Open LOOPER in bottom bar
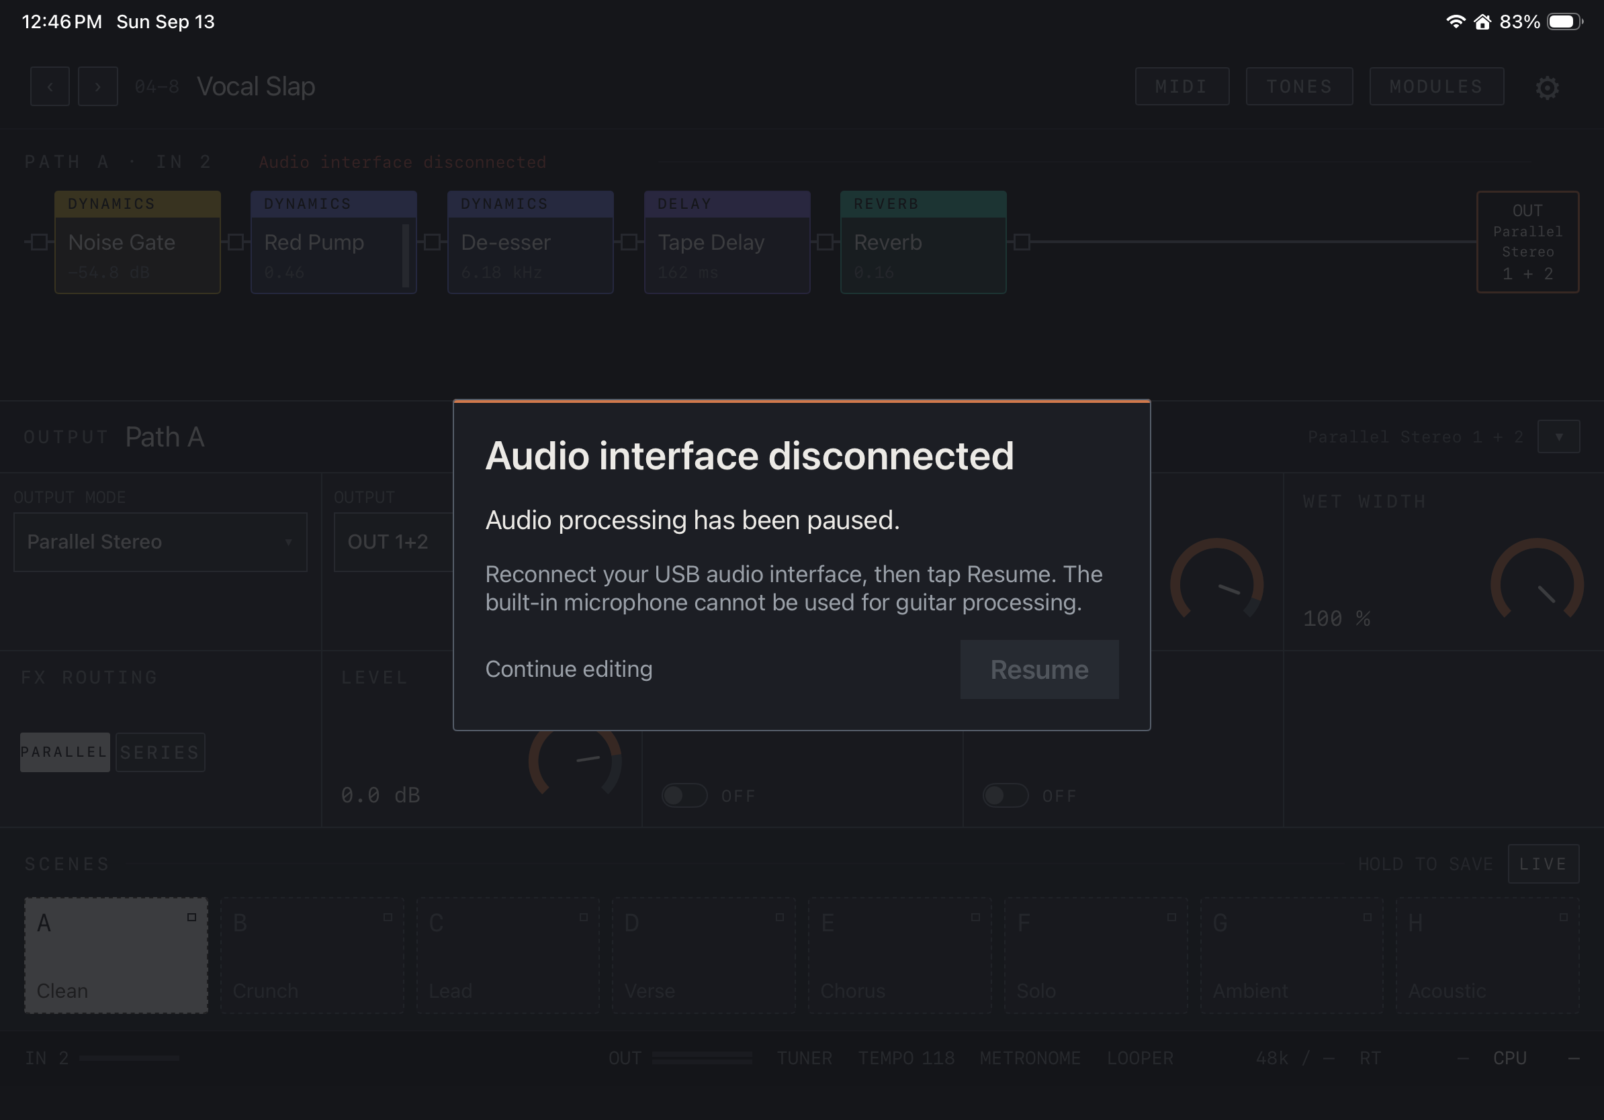The image size is (1604, 1120). (x=1139, y=1058)
